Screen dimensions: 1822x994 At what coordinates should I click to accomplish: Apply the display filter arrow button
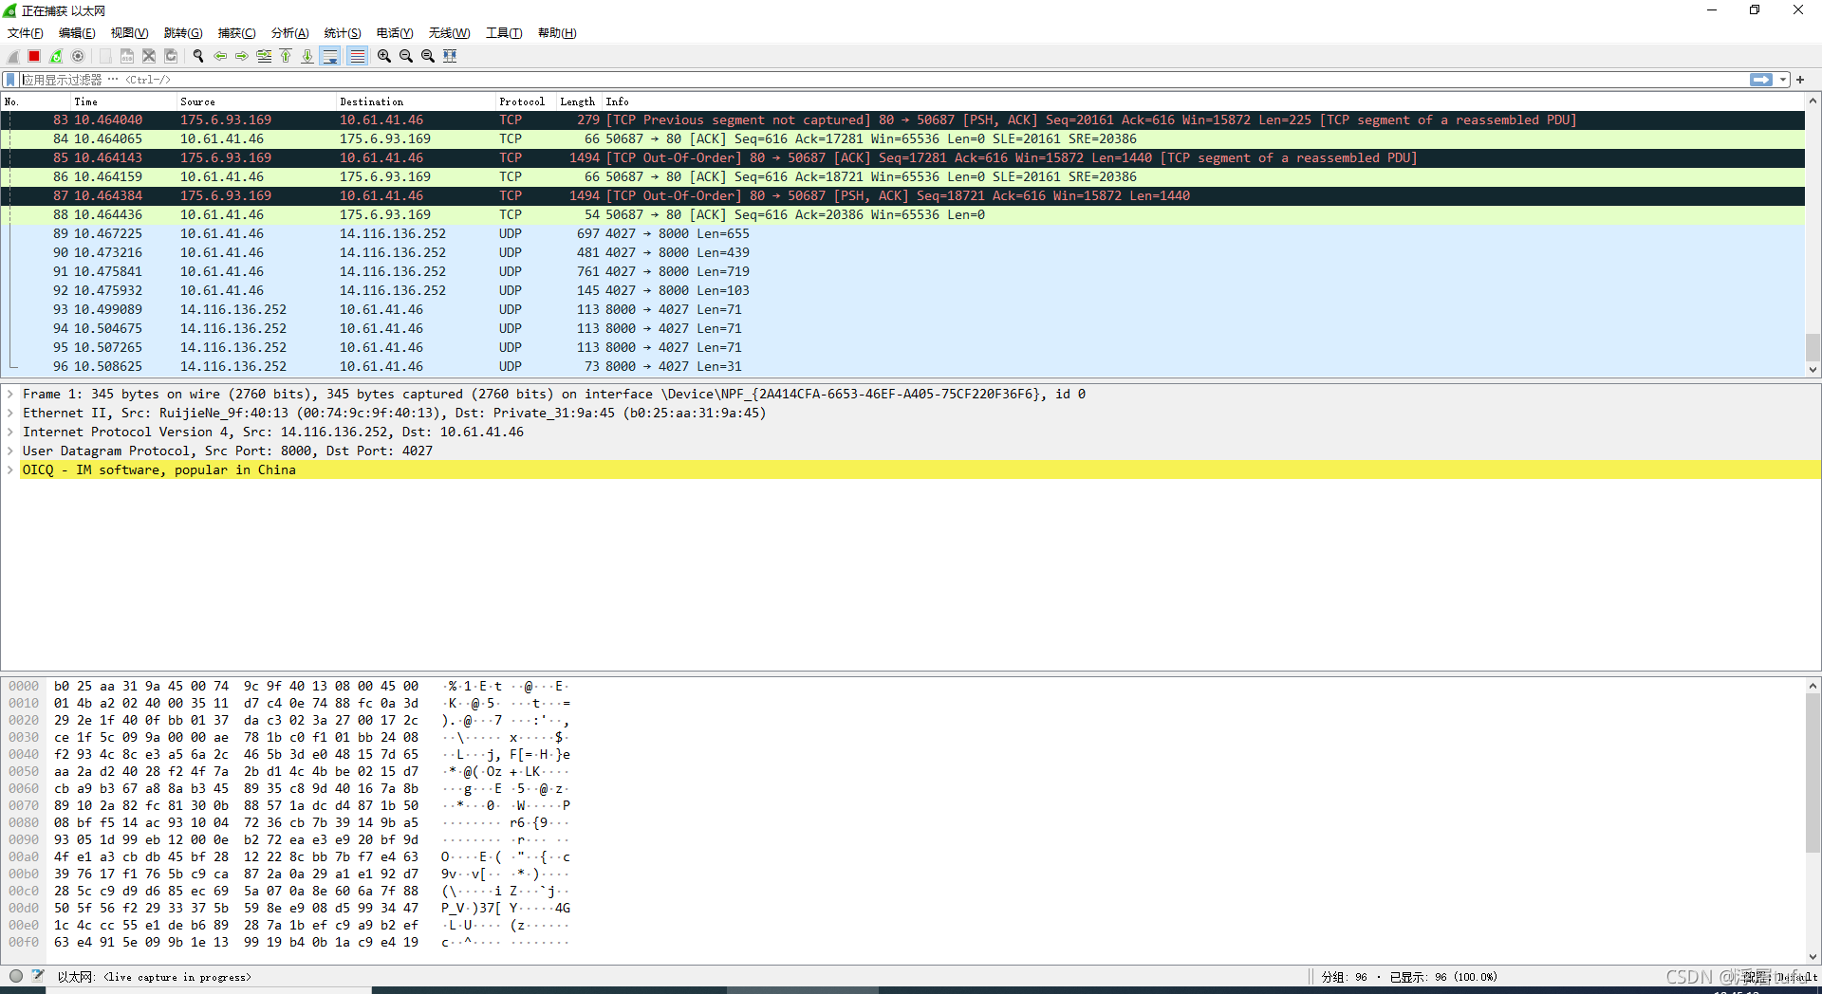[1760, 80]
